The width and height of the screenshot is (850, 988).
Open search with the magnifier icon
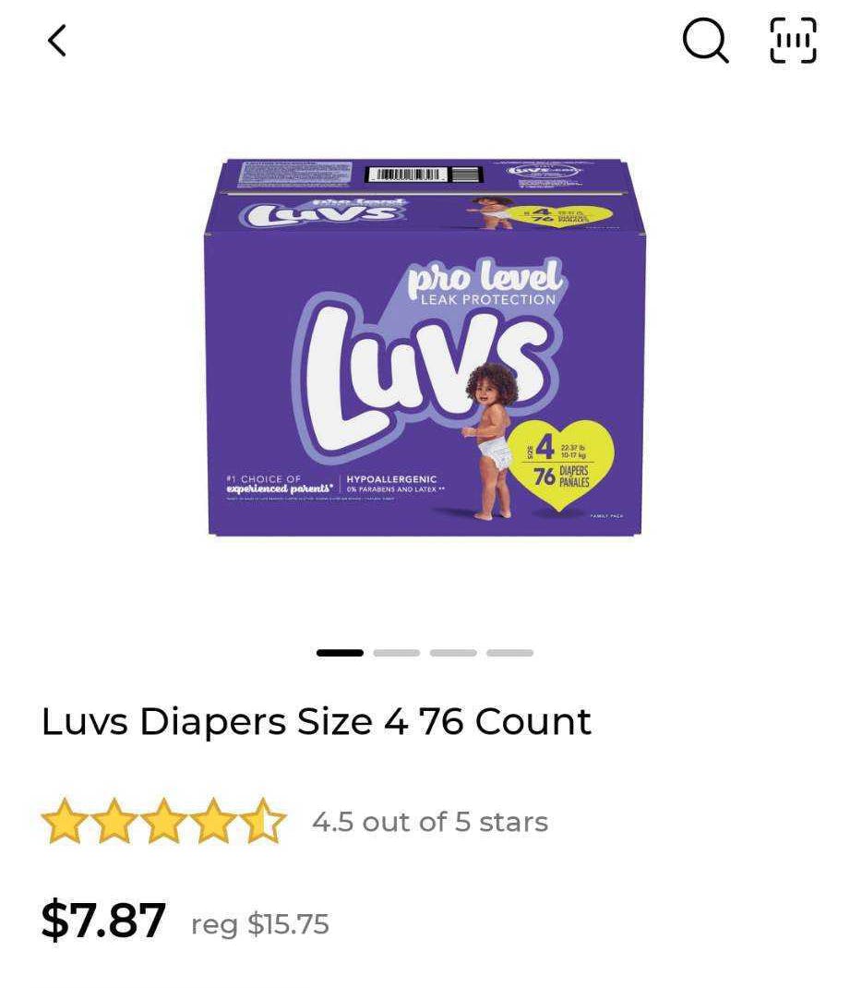tap(706, 41)
